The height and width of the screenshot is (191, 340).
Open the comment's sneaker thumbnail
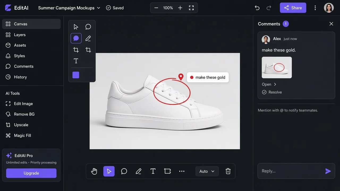277,67
